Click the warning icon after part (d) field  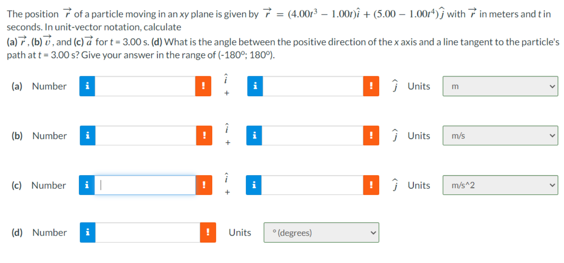(x=208, y=232)
